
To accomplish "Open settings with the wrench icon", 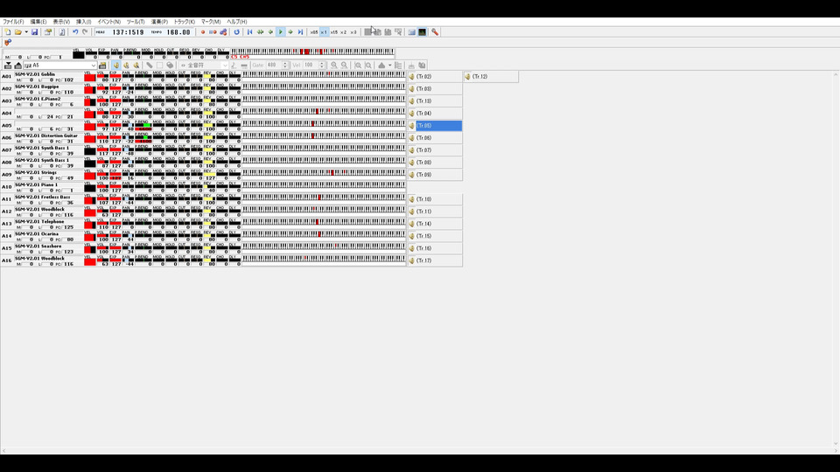I will coord(435,32).
